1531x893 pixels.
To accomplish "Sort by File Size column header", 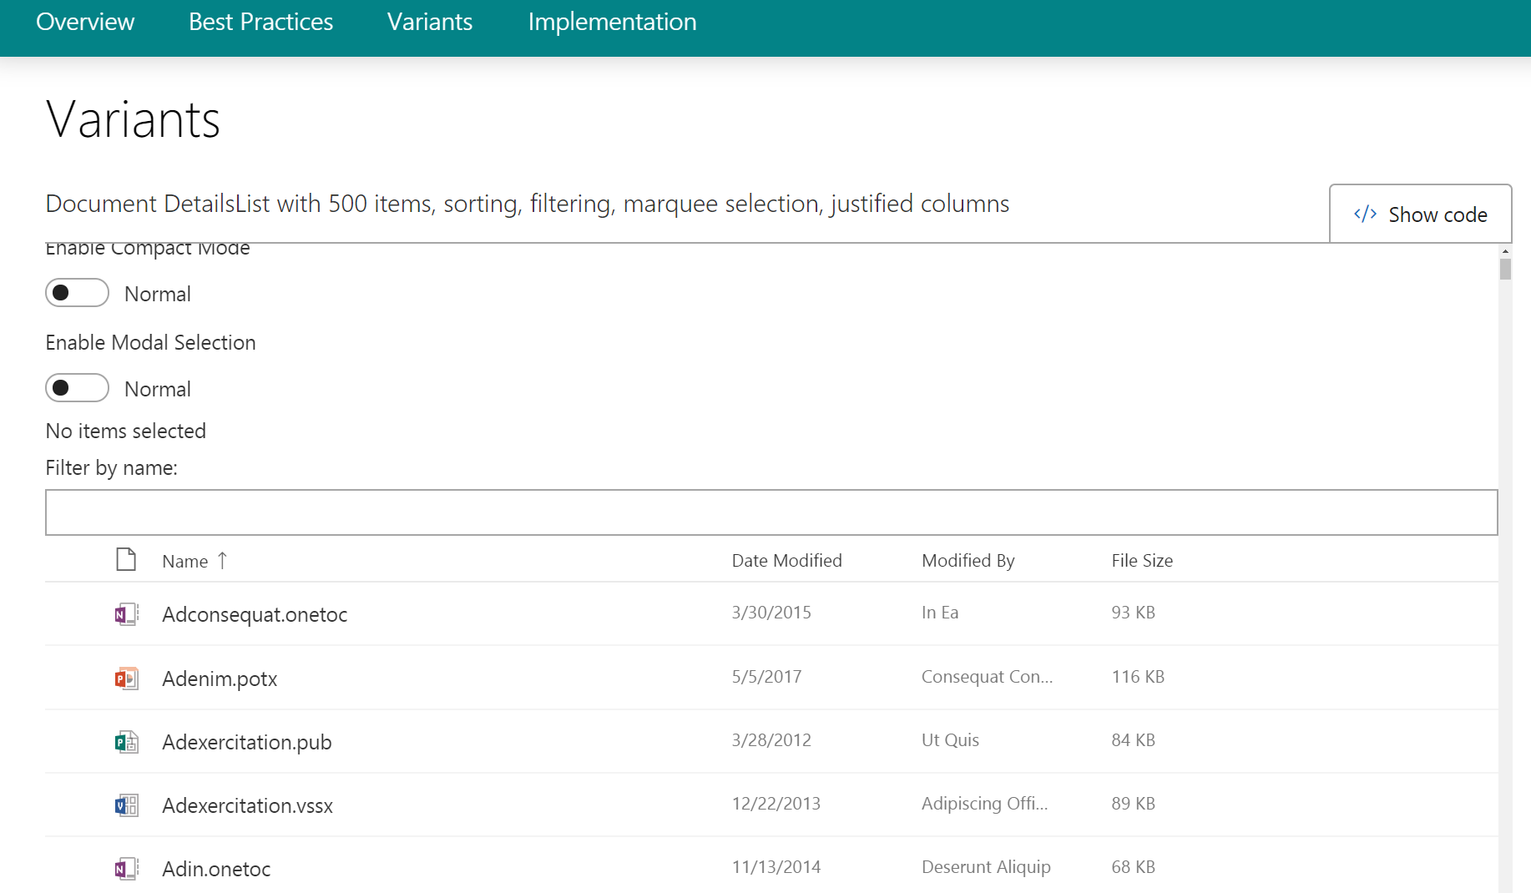I will pyautogui.click(x=1141, y=560).
